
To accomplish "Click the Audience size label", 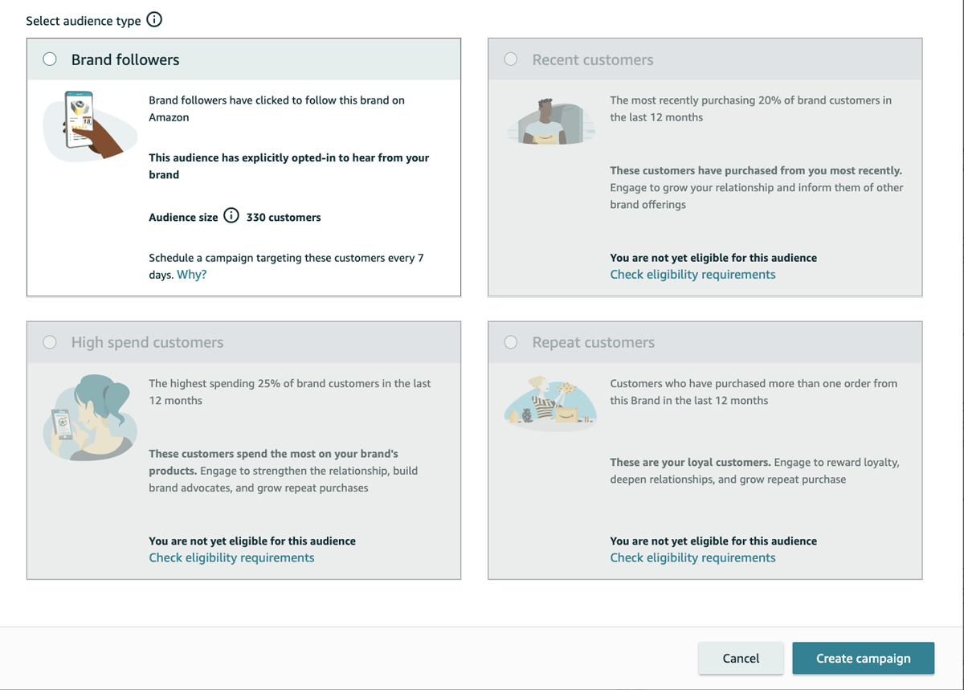I will point(183,217).
